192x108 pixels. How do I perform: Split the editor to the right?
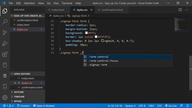pyautogui.click(x=180, y=10)
